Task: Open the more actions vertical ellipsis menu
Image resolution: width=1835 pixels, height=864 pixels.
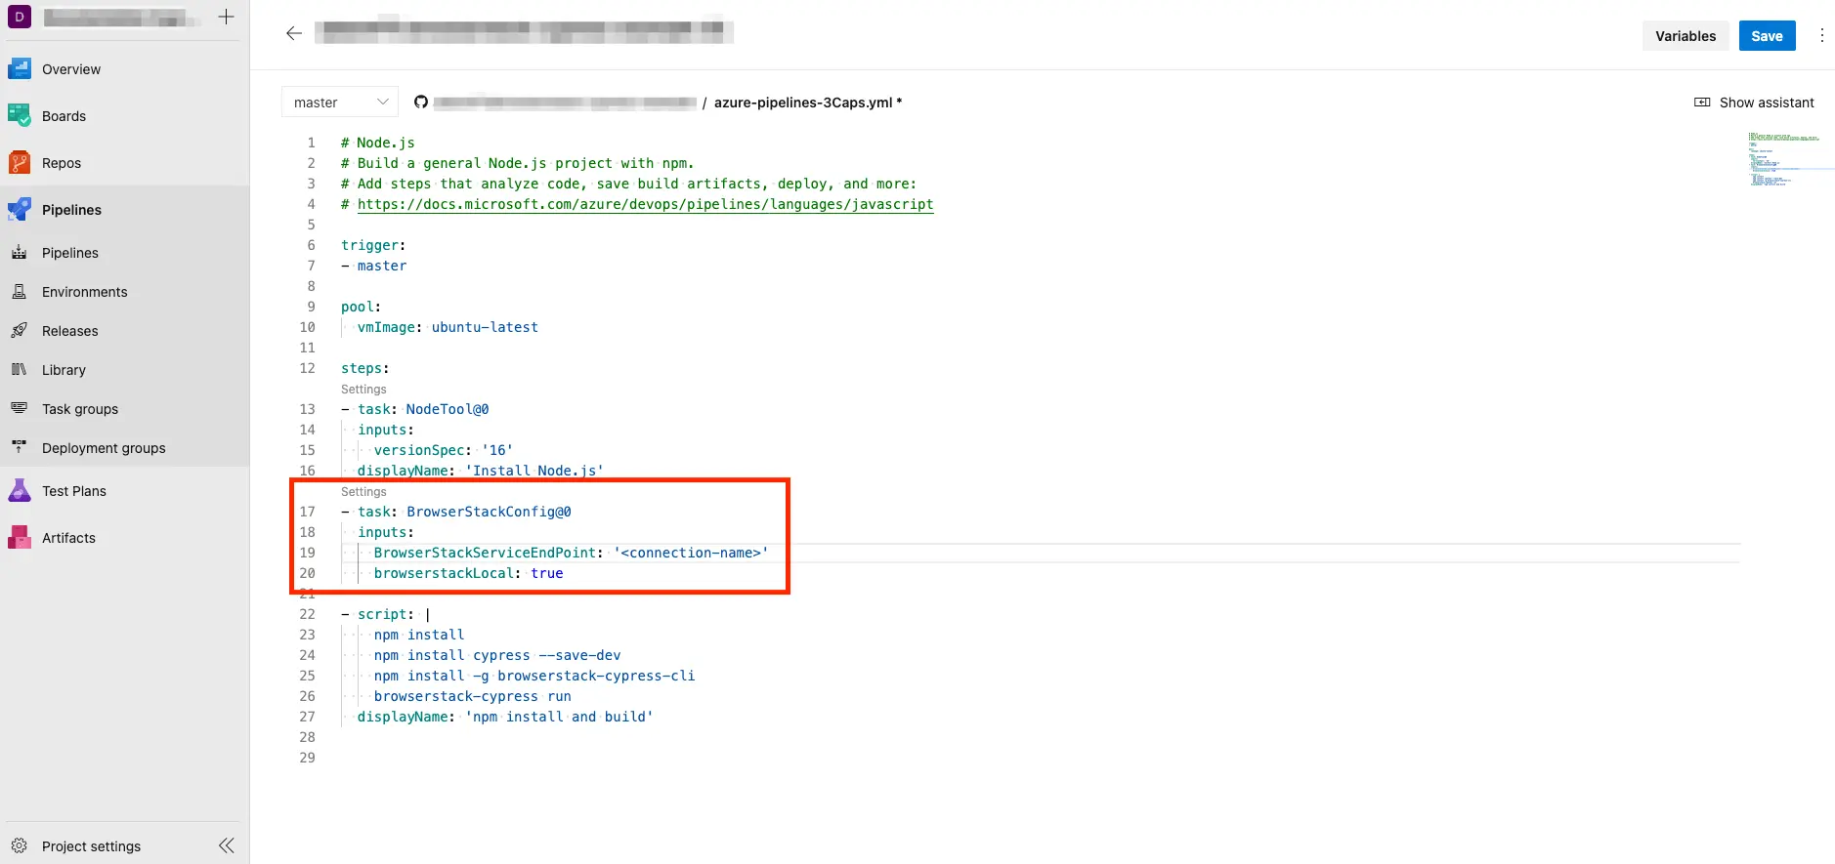Action: [1821, 36]
